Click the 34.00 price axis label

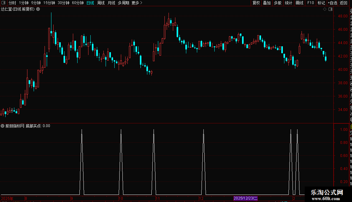pyautogui.click(x=343, y=110)
